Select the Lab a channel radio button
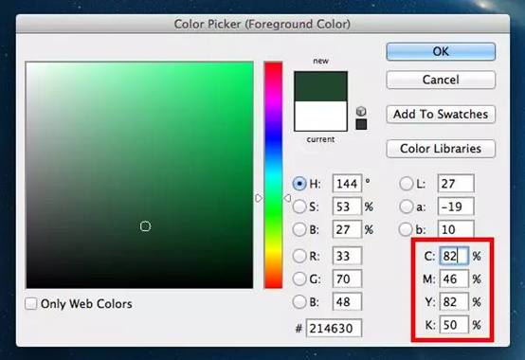Image resolution: width=525 pixels, height=360 pixels. [407, 207]
